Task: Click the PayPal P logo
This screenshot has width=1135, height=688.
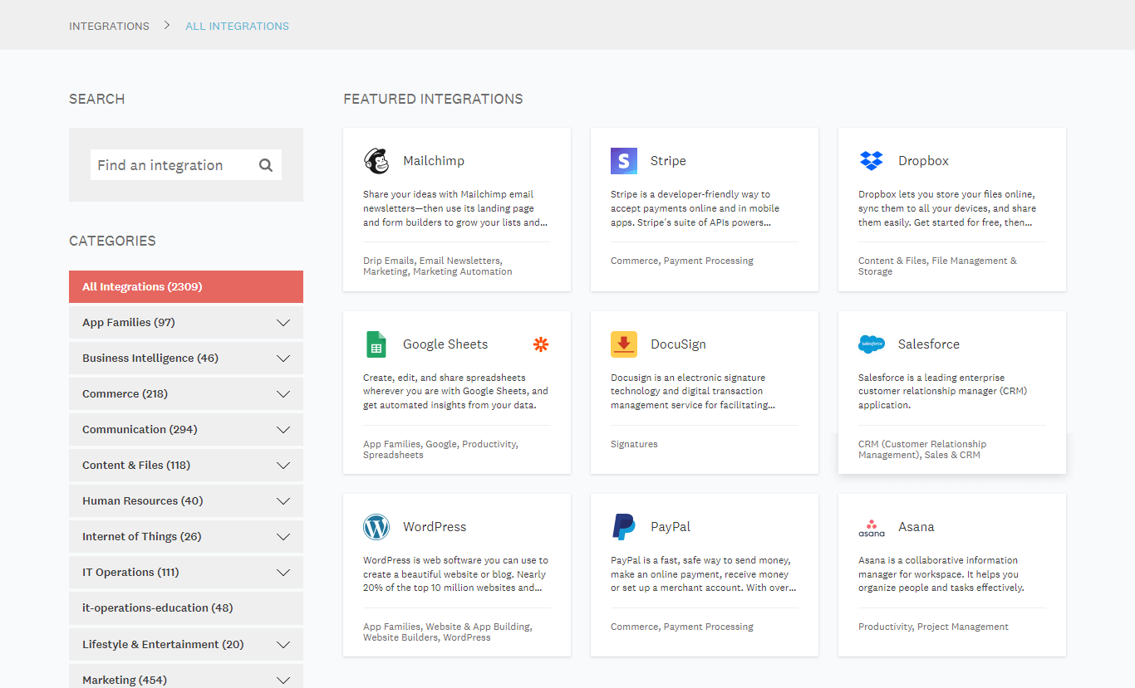Action: [624, 527]
